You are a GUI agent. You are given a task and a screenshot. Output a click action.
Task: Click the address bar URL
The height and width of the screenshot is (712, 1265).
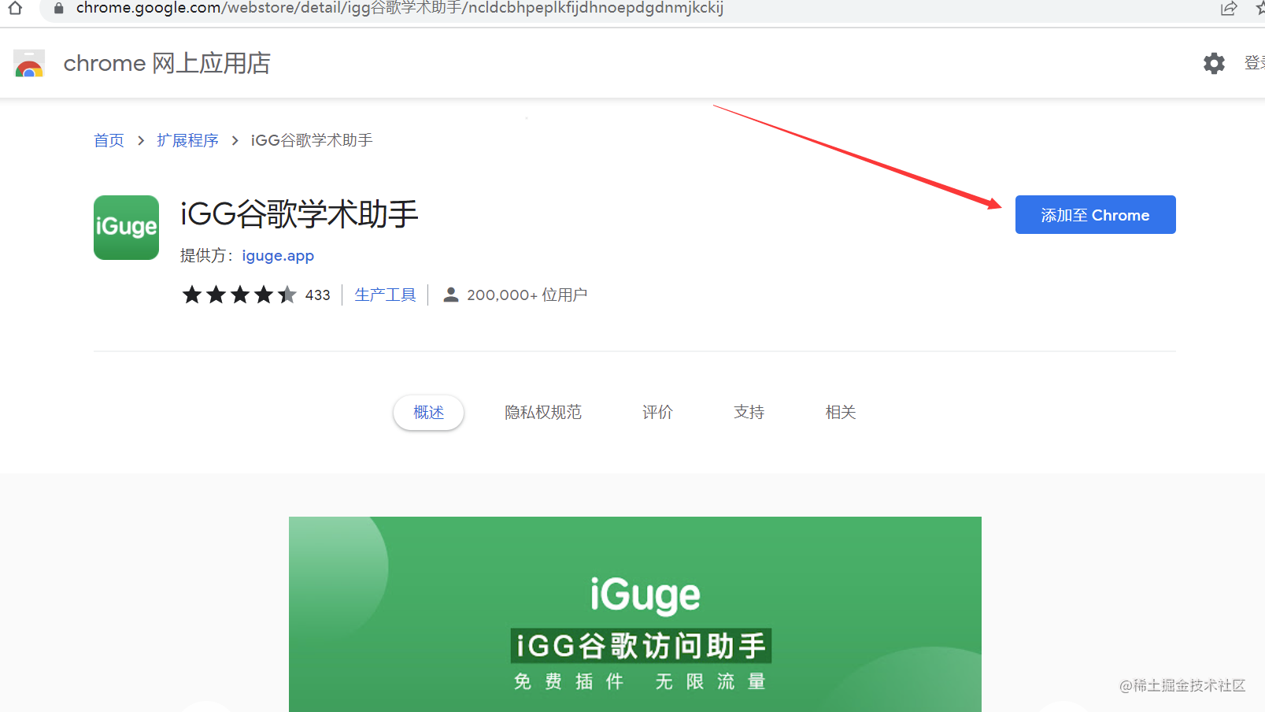coord(399,8)
